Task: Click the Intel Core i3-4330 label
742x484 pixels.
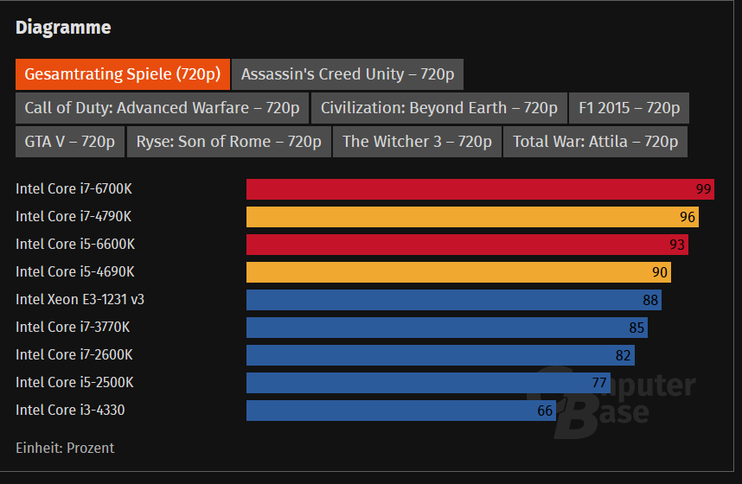Action: (70, 411)
